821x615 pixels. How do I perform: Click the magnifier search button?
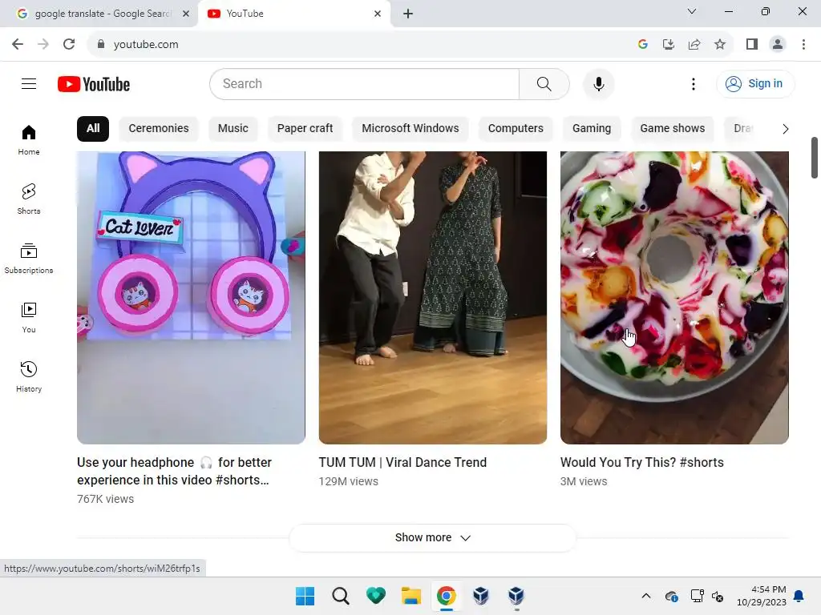544,83
